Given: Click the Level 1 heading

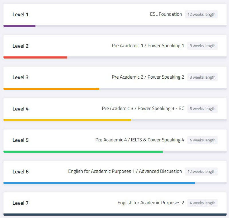Looking at the screenshot, I should point(20,15).
